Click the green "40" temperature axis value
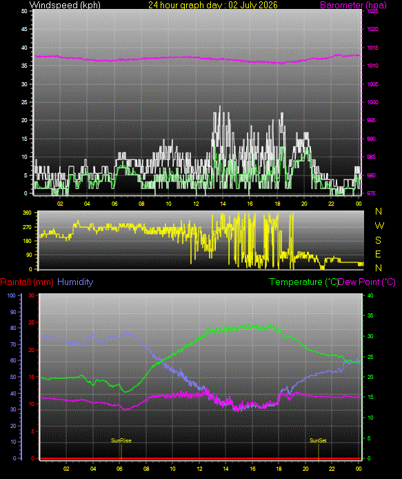The width and height of the screenshot is (402, 479). point(370,295)
